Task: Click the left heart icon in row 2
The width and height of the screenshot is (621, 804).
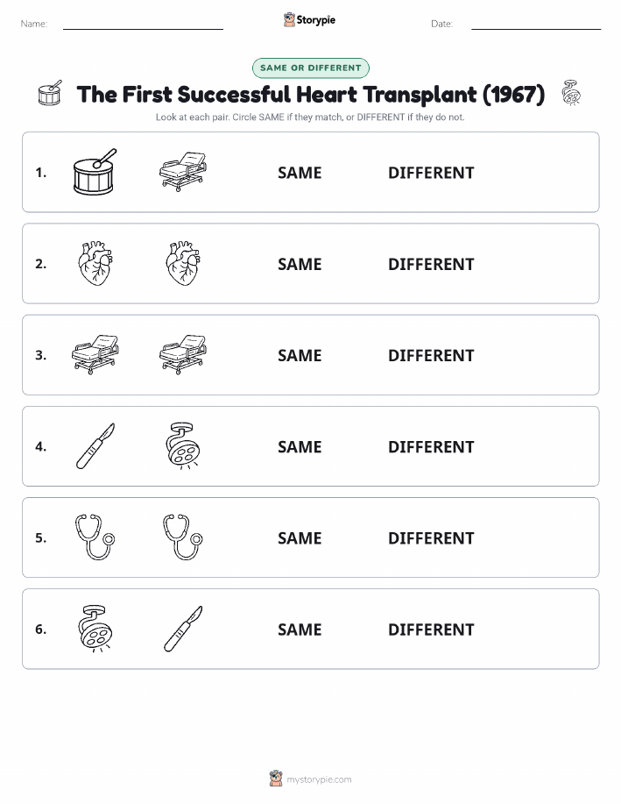Action: tap(95, 263)
